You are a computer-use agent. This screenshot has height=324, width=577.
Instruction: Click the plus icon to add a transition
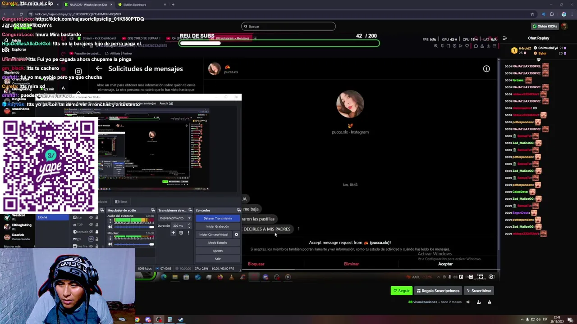(173, 233)
